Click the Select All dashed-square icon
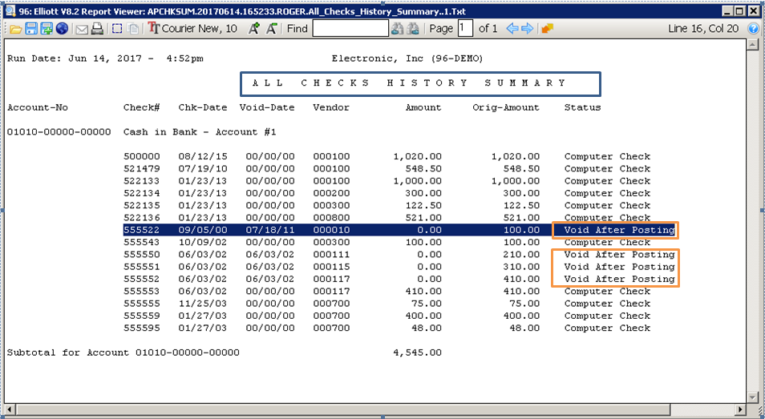This screenshot has height=419, width=765. pos(117,29)
